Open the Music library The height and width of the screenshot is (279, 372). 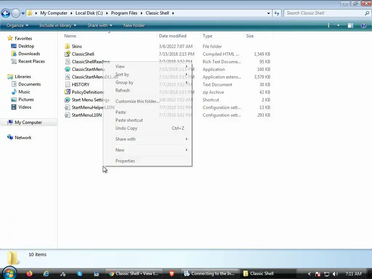click(x=24, y=92)
